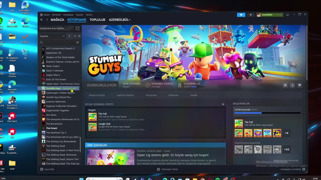
Task: Open Riot Client desktop shortcut
Action: click(12, 117)
